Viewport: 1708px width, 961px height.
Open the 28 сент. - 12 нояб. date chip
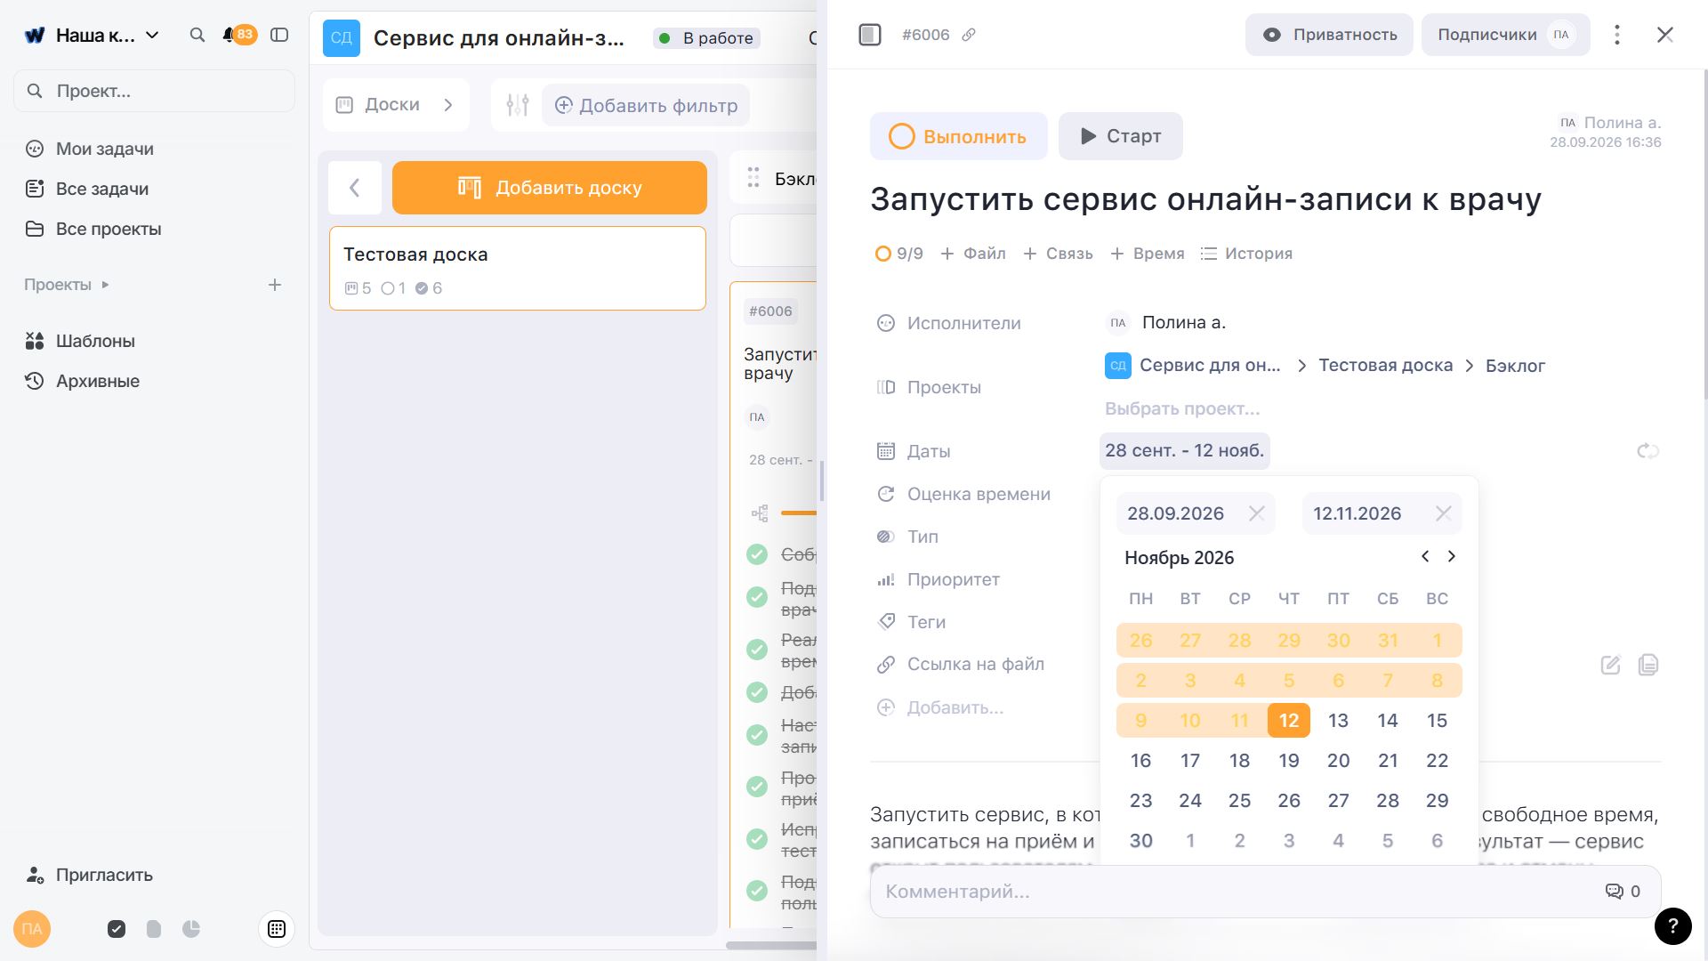point(1184,450)
